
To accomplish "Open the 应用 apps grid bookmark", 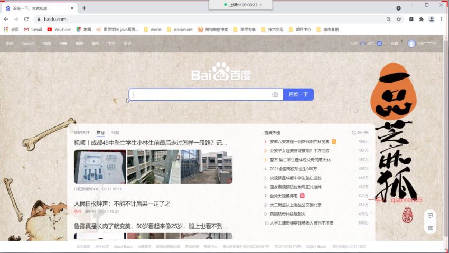I will [x=11, y=30].
